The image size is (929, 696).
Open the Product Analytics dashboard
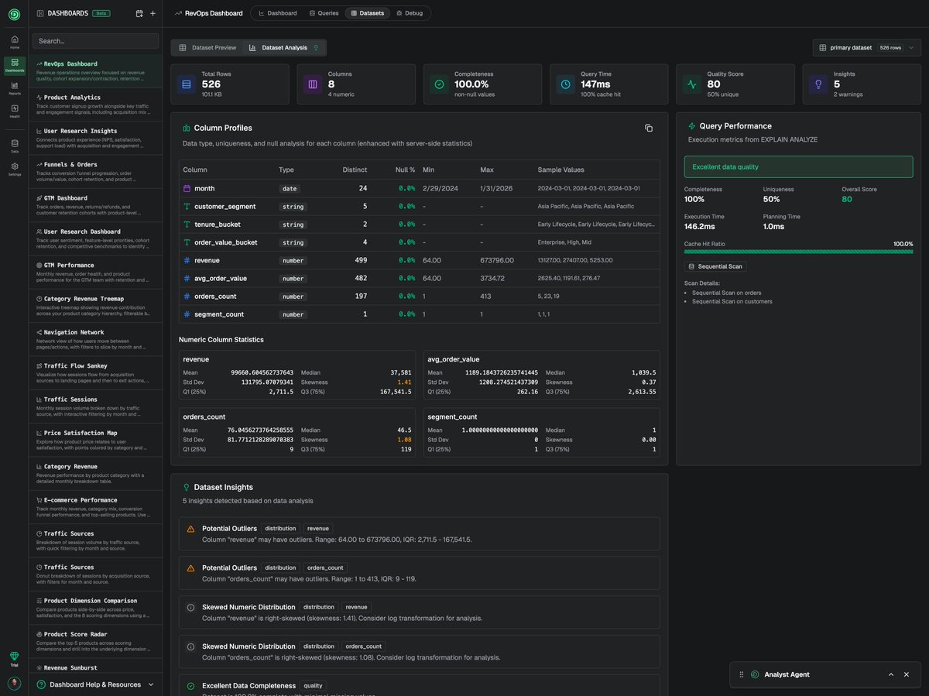tap(95, 105)
